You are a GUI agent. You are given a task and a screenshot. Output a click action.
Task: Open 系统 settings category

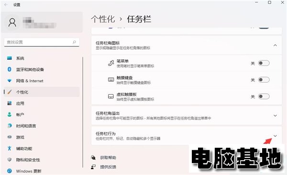pyautogui.click(x=42, y=58)
